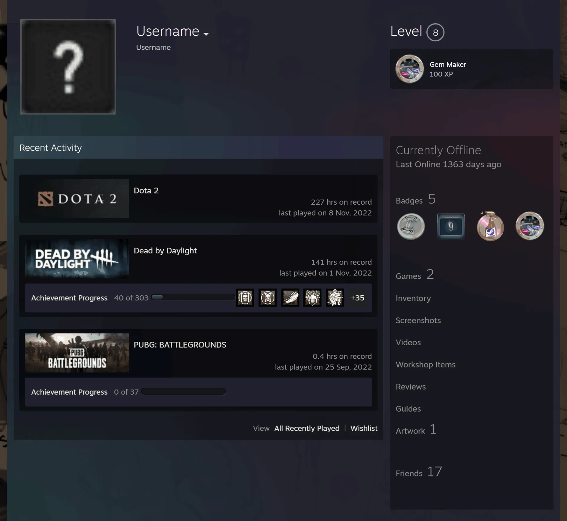This screenshot has width=567, height=521.
Task: Click the question mark profile avatar
Action: 68,67
